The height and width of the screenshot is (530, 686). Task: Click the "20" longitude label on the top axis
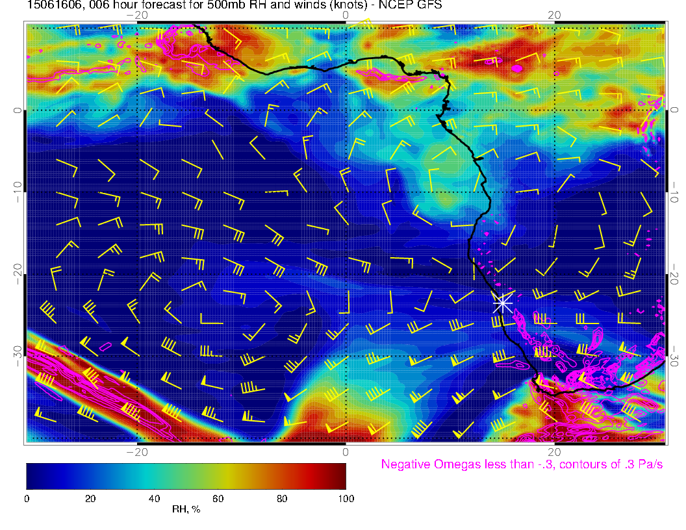tap(554, 15)
